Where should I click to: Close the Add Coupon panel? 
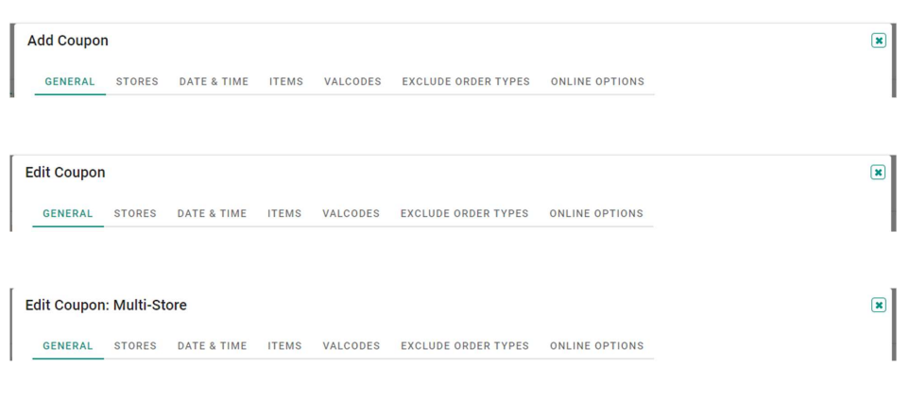coord(878,41)
